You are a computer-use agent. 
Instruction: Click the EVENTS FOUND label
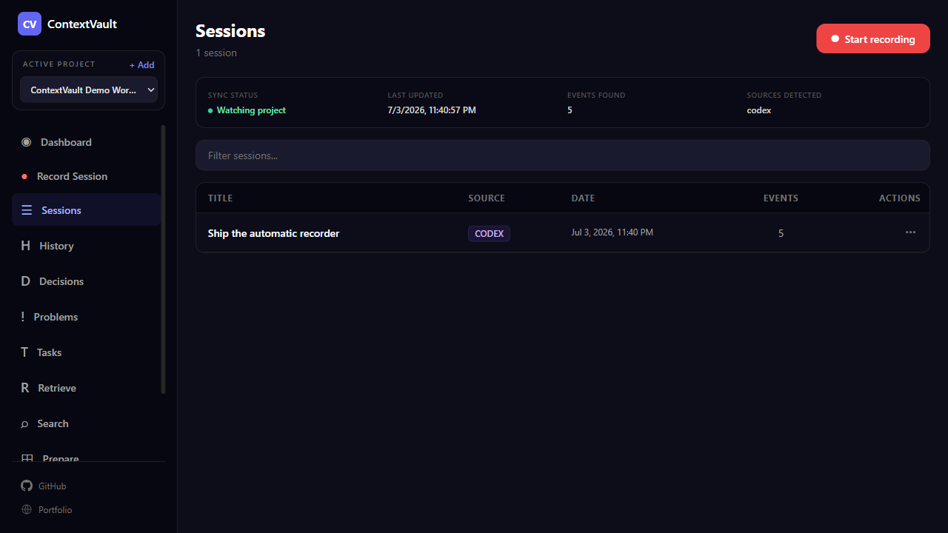point(596,95)
